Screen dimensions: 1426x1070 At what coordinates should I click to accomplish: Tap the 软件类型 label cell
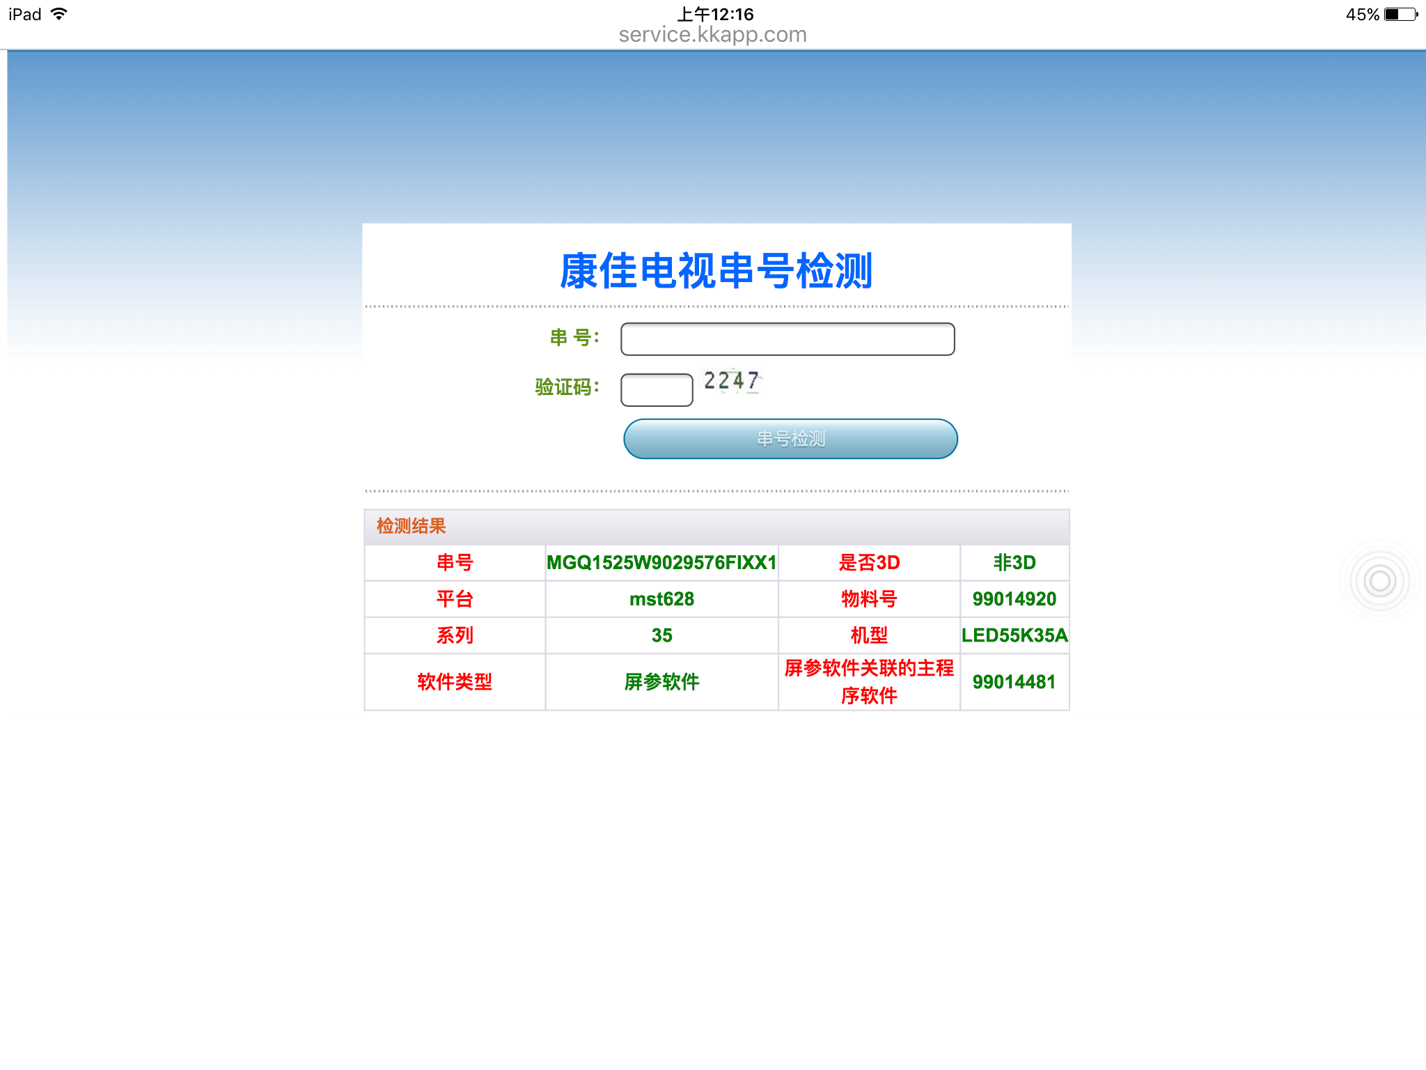[x=455, y=682]
